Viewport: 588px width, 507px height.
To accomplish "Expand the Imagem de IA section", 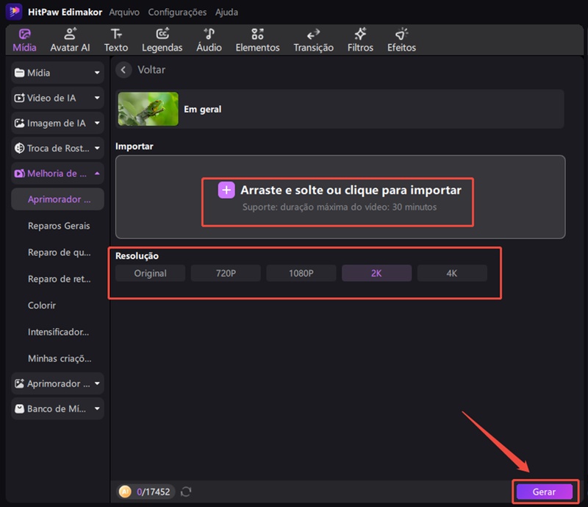I will click(57, 123).
